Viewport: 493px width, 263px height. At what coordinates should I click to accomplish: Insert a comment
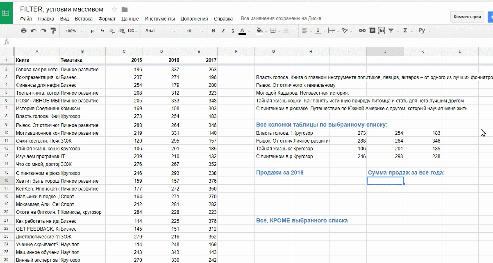click(372, 31)
